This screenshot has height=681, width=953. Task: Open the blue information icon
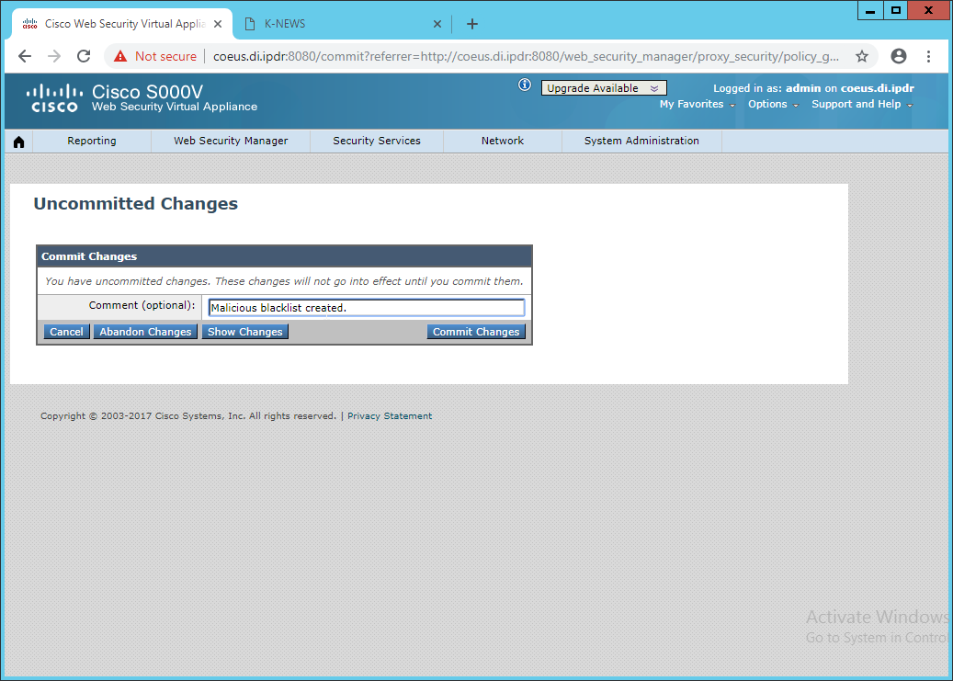pyautogui.click(x=525, y=85)
